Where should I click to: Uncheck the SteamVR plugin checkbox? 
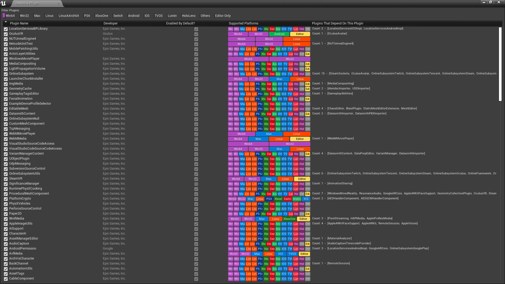click(6, 179)
